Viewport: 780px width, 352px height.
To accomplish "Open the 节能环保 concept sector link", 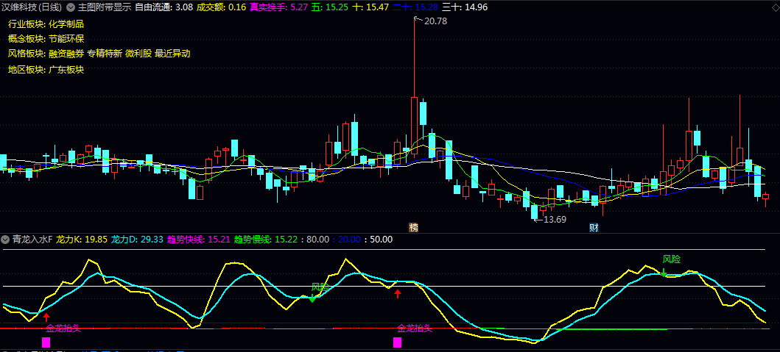I will (x=66, y=38).
